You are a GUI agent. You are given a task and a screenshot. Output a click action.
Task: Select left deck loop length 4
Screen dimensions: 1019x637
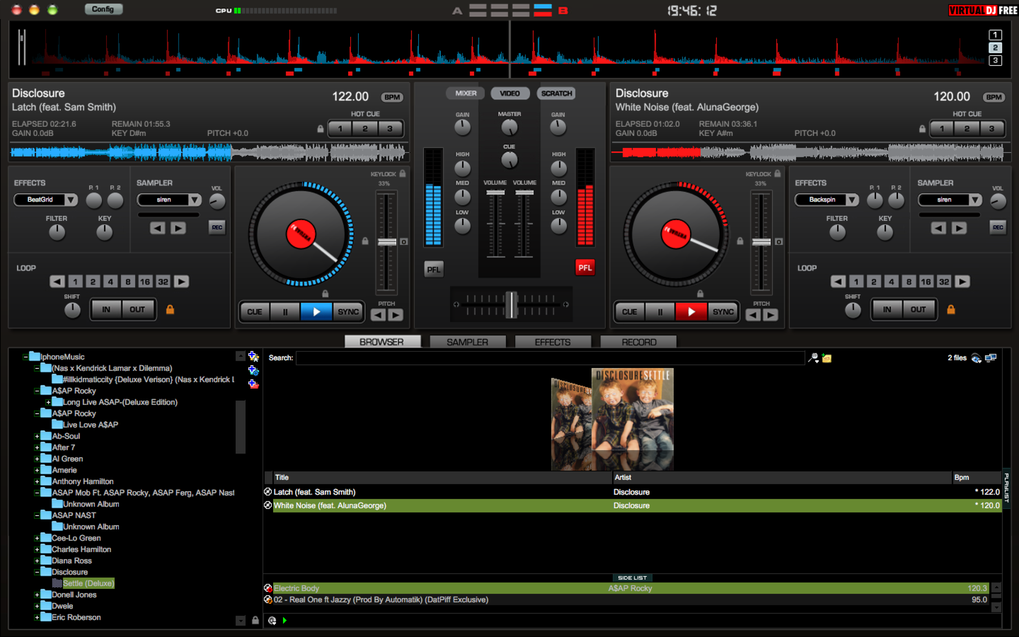click(x=110, y=282)
